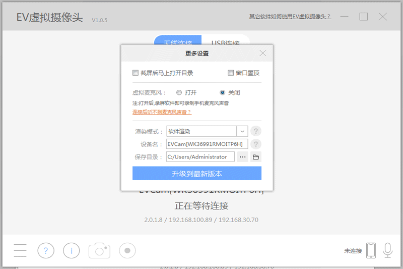Screen dimensions: 403x269
Task: Click the 设备名 input field
Action: pos(207,144)
